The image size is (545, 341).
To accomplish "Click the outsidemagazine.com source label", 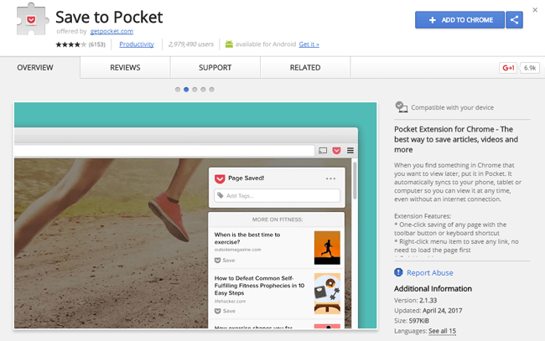I will [x=238, y=250].
